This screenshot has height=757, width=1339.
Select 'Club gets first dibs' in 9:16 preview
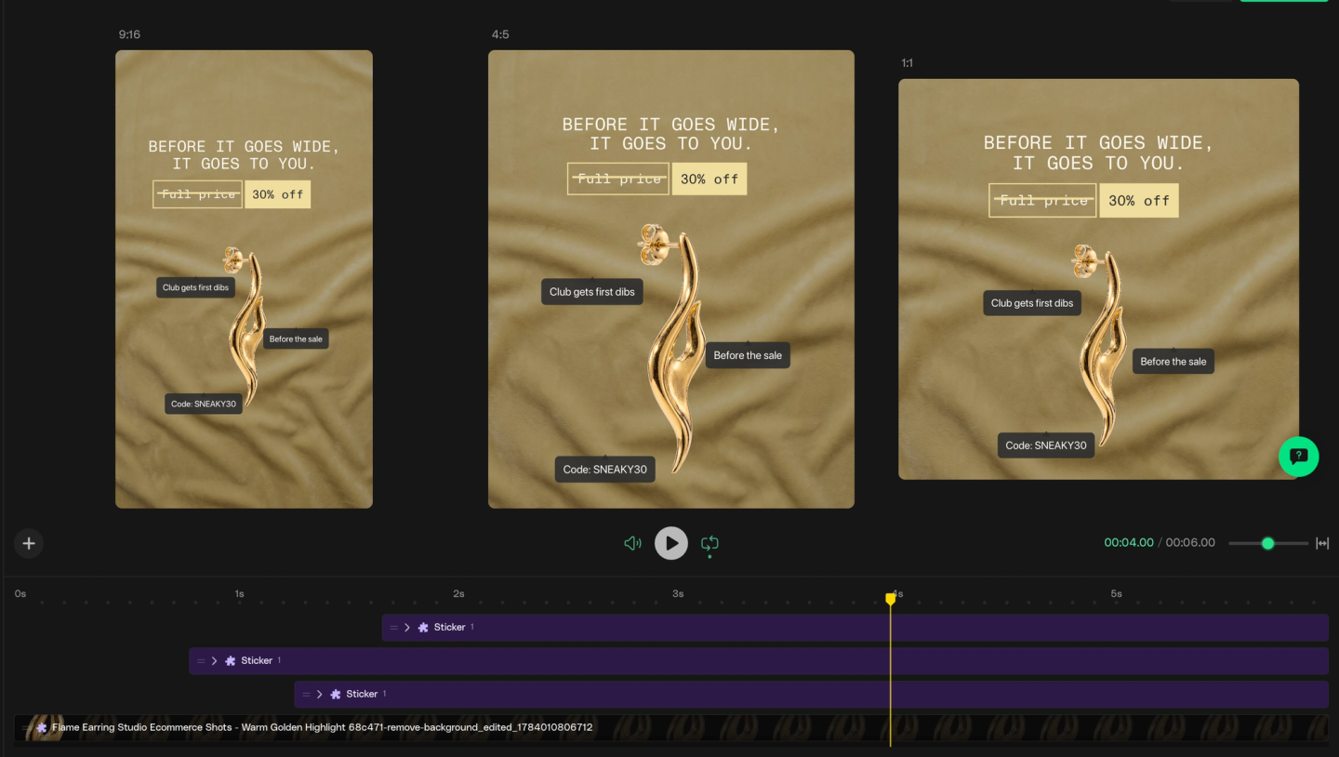[x=195, y=287]
